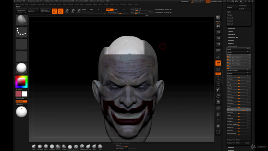Expand the Masking subpalette
The height and width of the screenshot is (151, 268).
[x=231, y=147]
